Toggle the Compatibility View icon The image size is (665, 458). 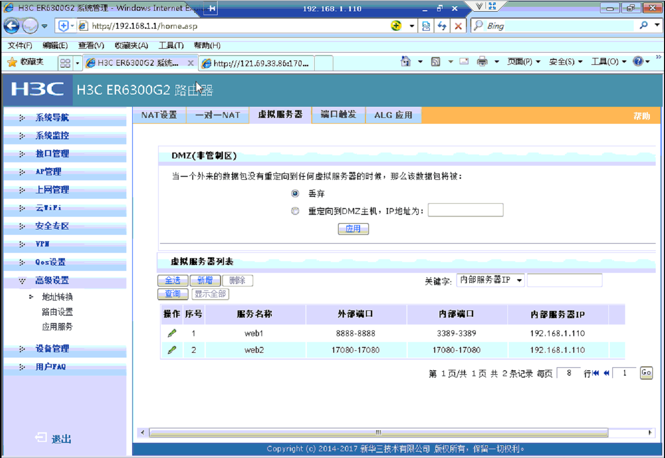click(x=426, y=26)
